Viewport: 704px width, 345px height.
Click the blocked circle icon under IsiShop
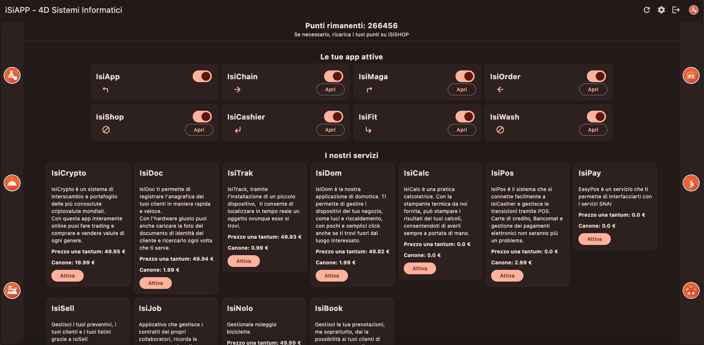coord(106,130)
